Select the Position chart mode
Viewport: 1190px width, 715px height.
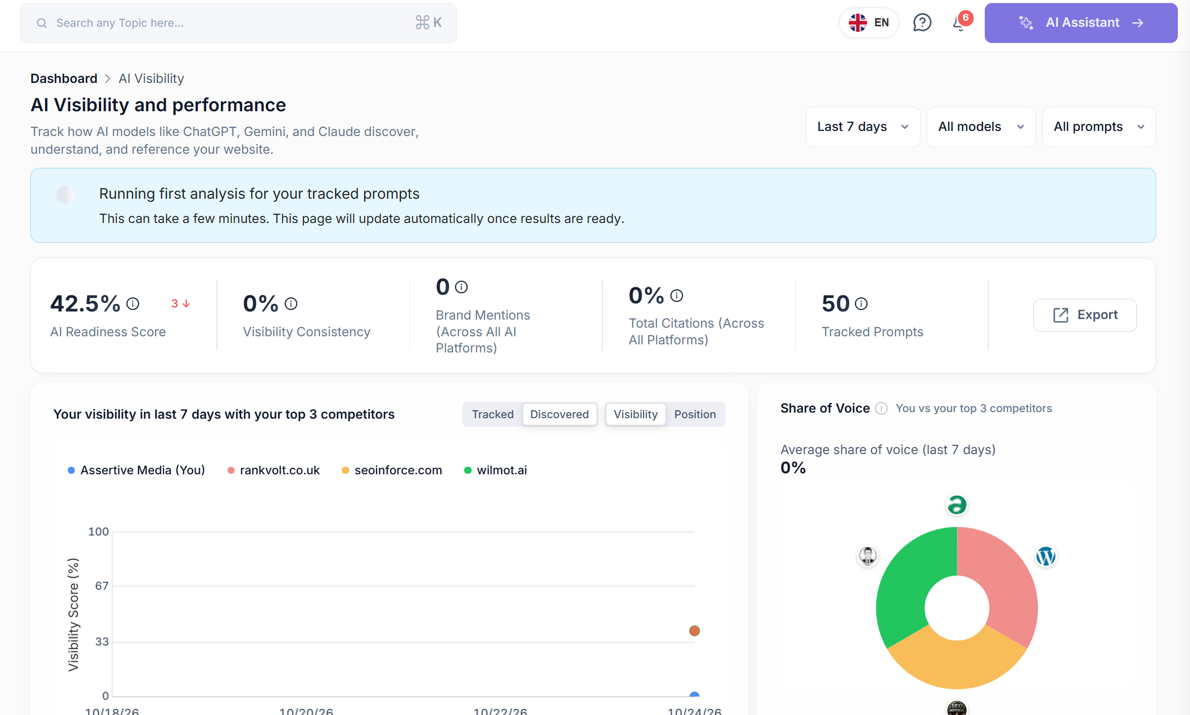[695, 414]
